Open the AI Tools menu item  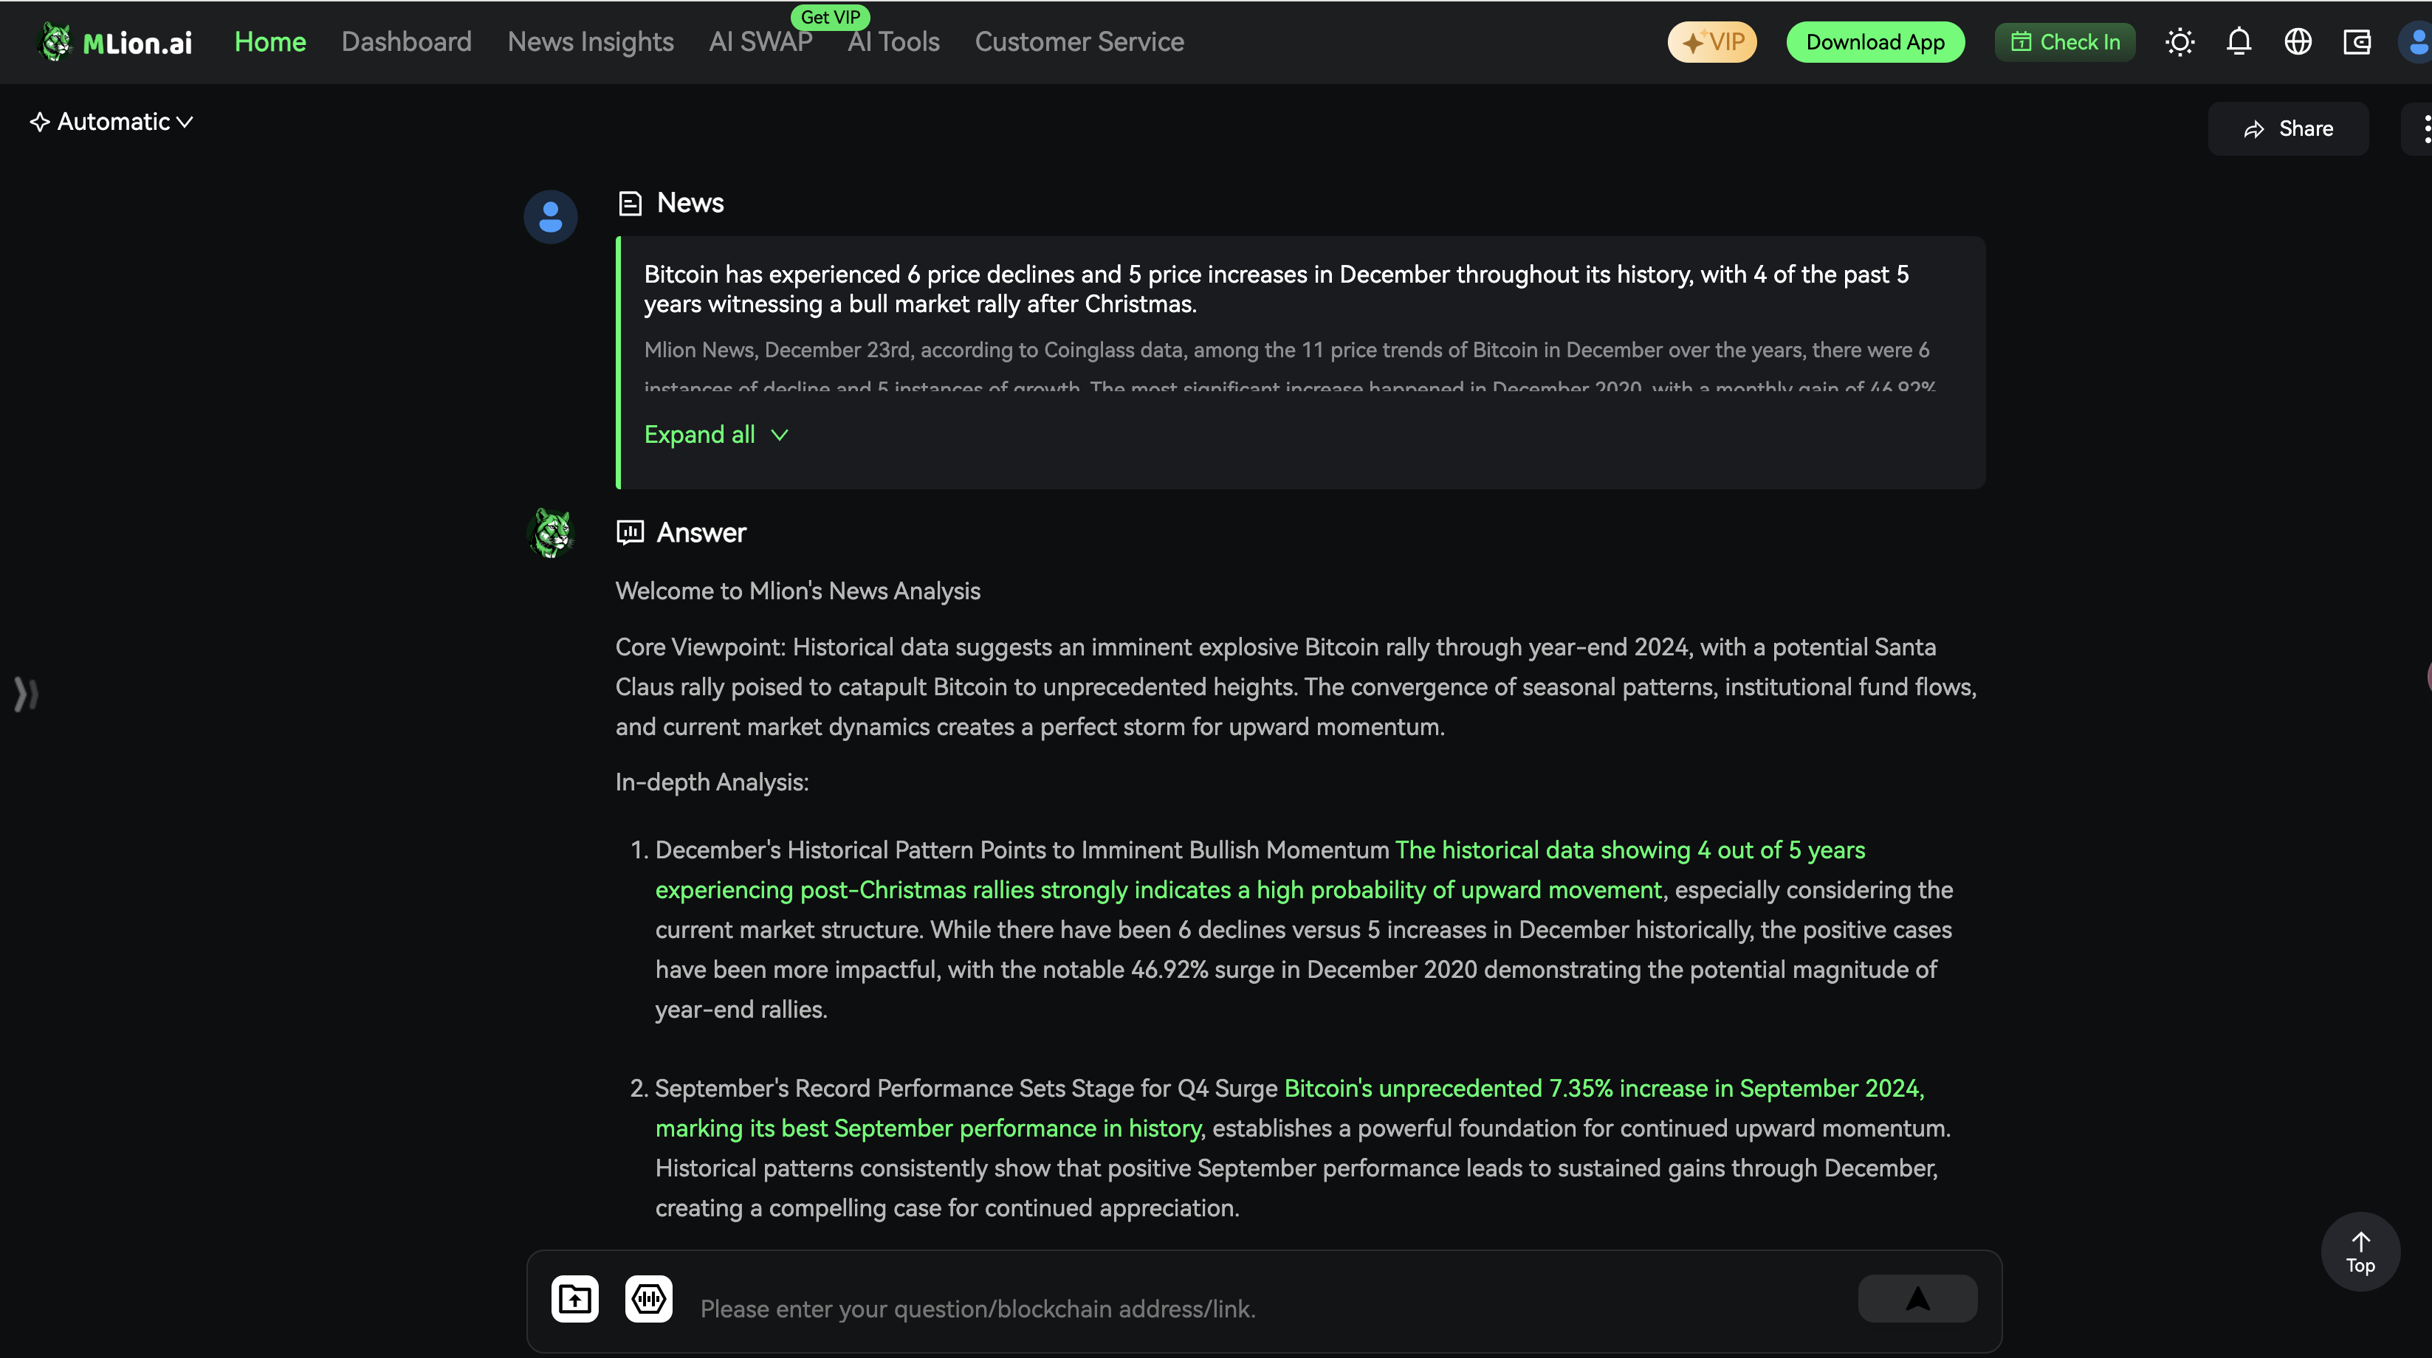tap(893, 41)
